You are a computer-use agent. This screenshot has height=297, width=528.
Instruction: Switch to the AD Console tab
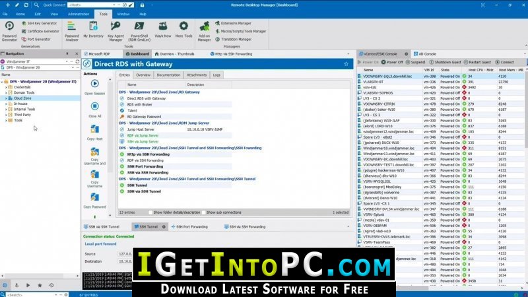point(424,54)
